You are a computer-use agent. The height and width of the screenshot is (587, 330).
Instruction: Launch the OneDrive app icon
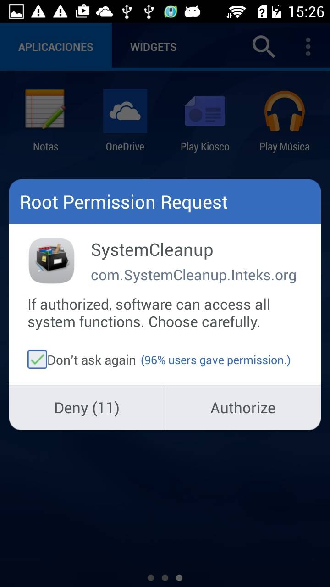coord(125,111)
